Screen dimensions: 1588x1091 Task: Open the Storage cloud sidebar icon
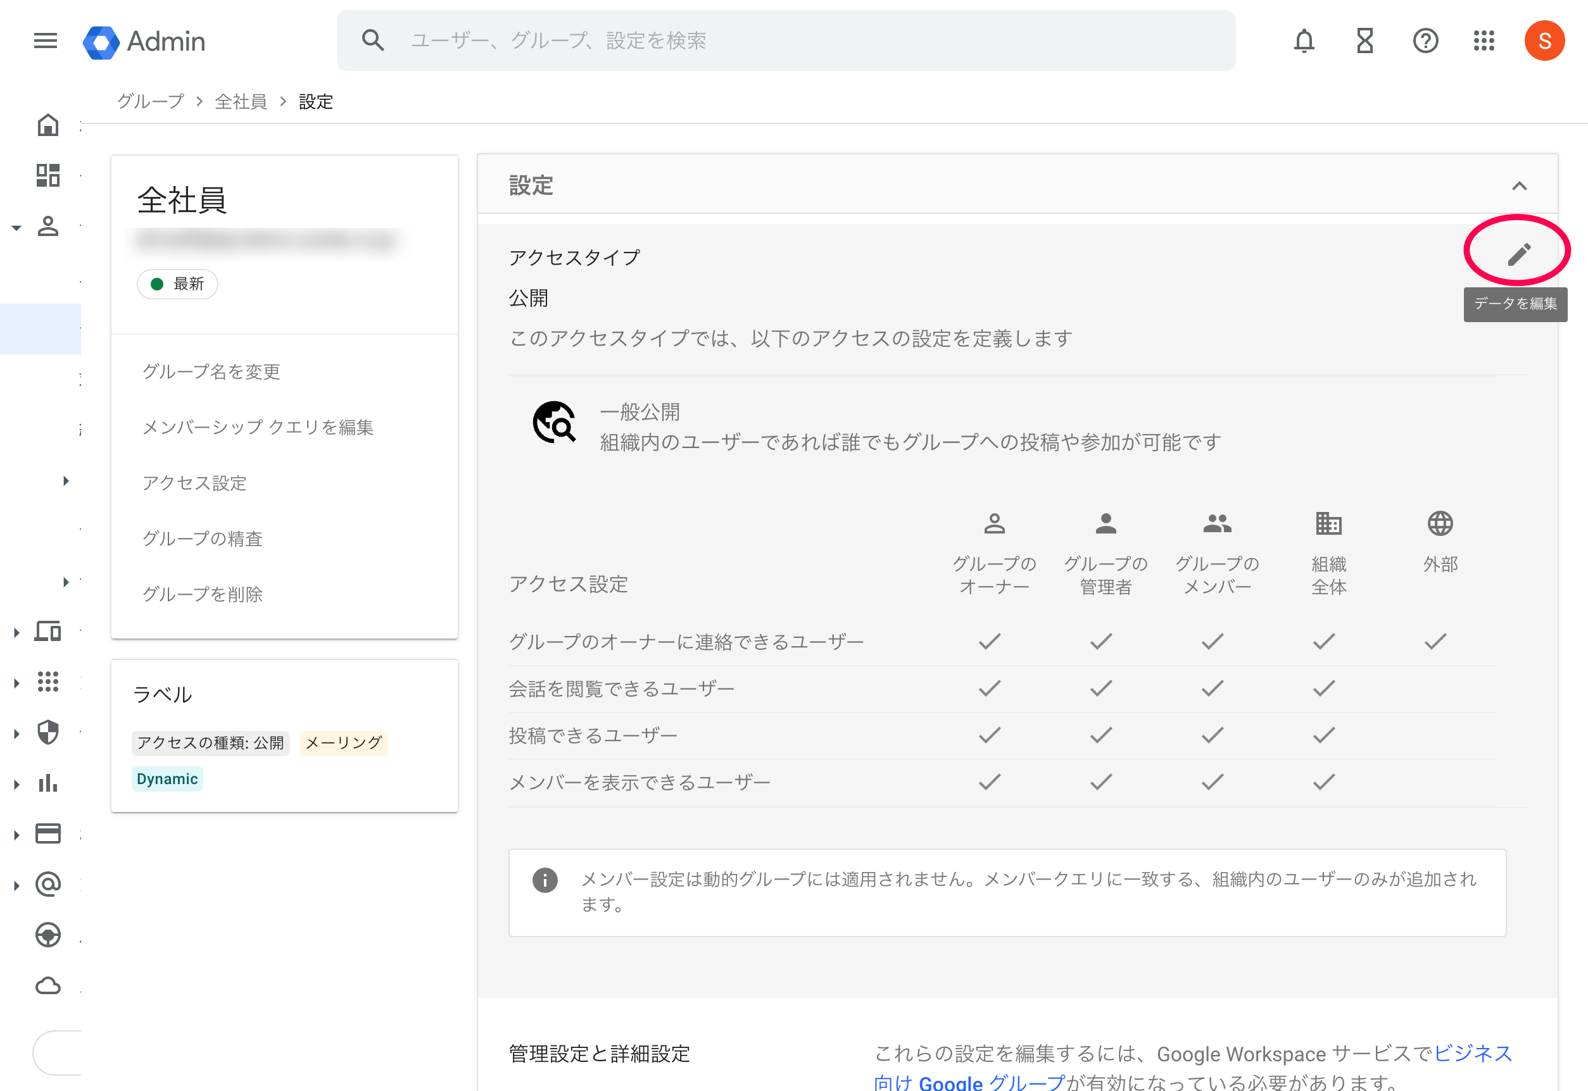point(48,986)
